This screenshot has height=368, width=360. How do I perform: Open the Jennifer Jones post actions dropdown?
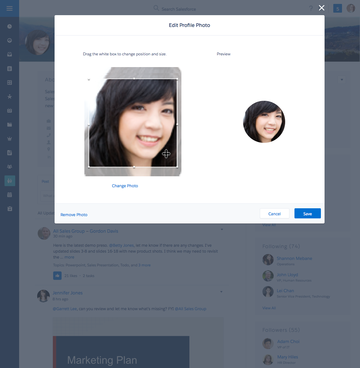point(221,292)
